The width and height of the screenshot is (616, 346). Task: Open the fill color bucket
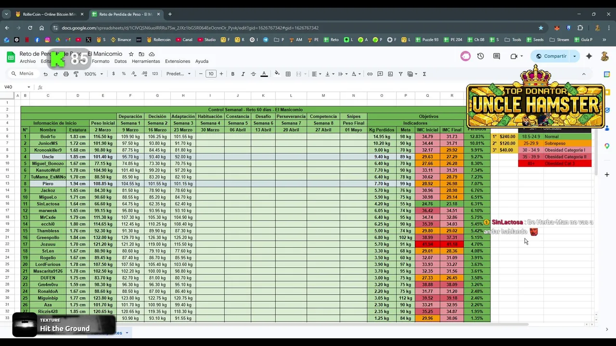pyautogui.click(x=277, y=74)
